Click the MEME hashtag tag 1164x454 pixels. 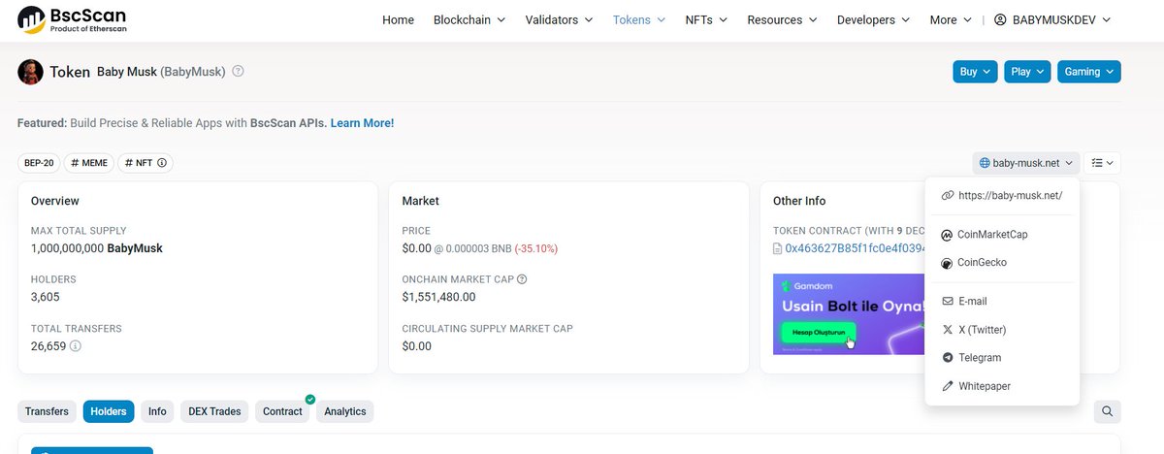[x=89, y=163]
